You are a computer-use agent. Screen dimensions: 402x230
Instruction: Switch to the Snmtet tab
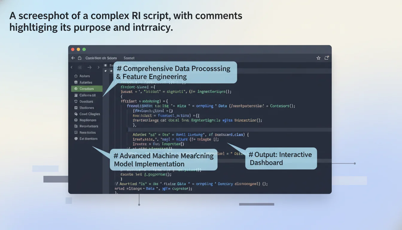point(129,58)
